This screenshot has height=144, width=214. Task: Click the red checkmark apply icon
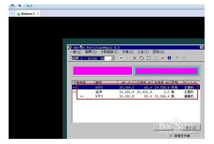[162, 58]
